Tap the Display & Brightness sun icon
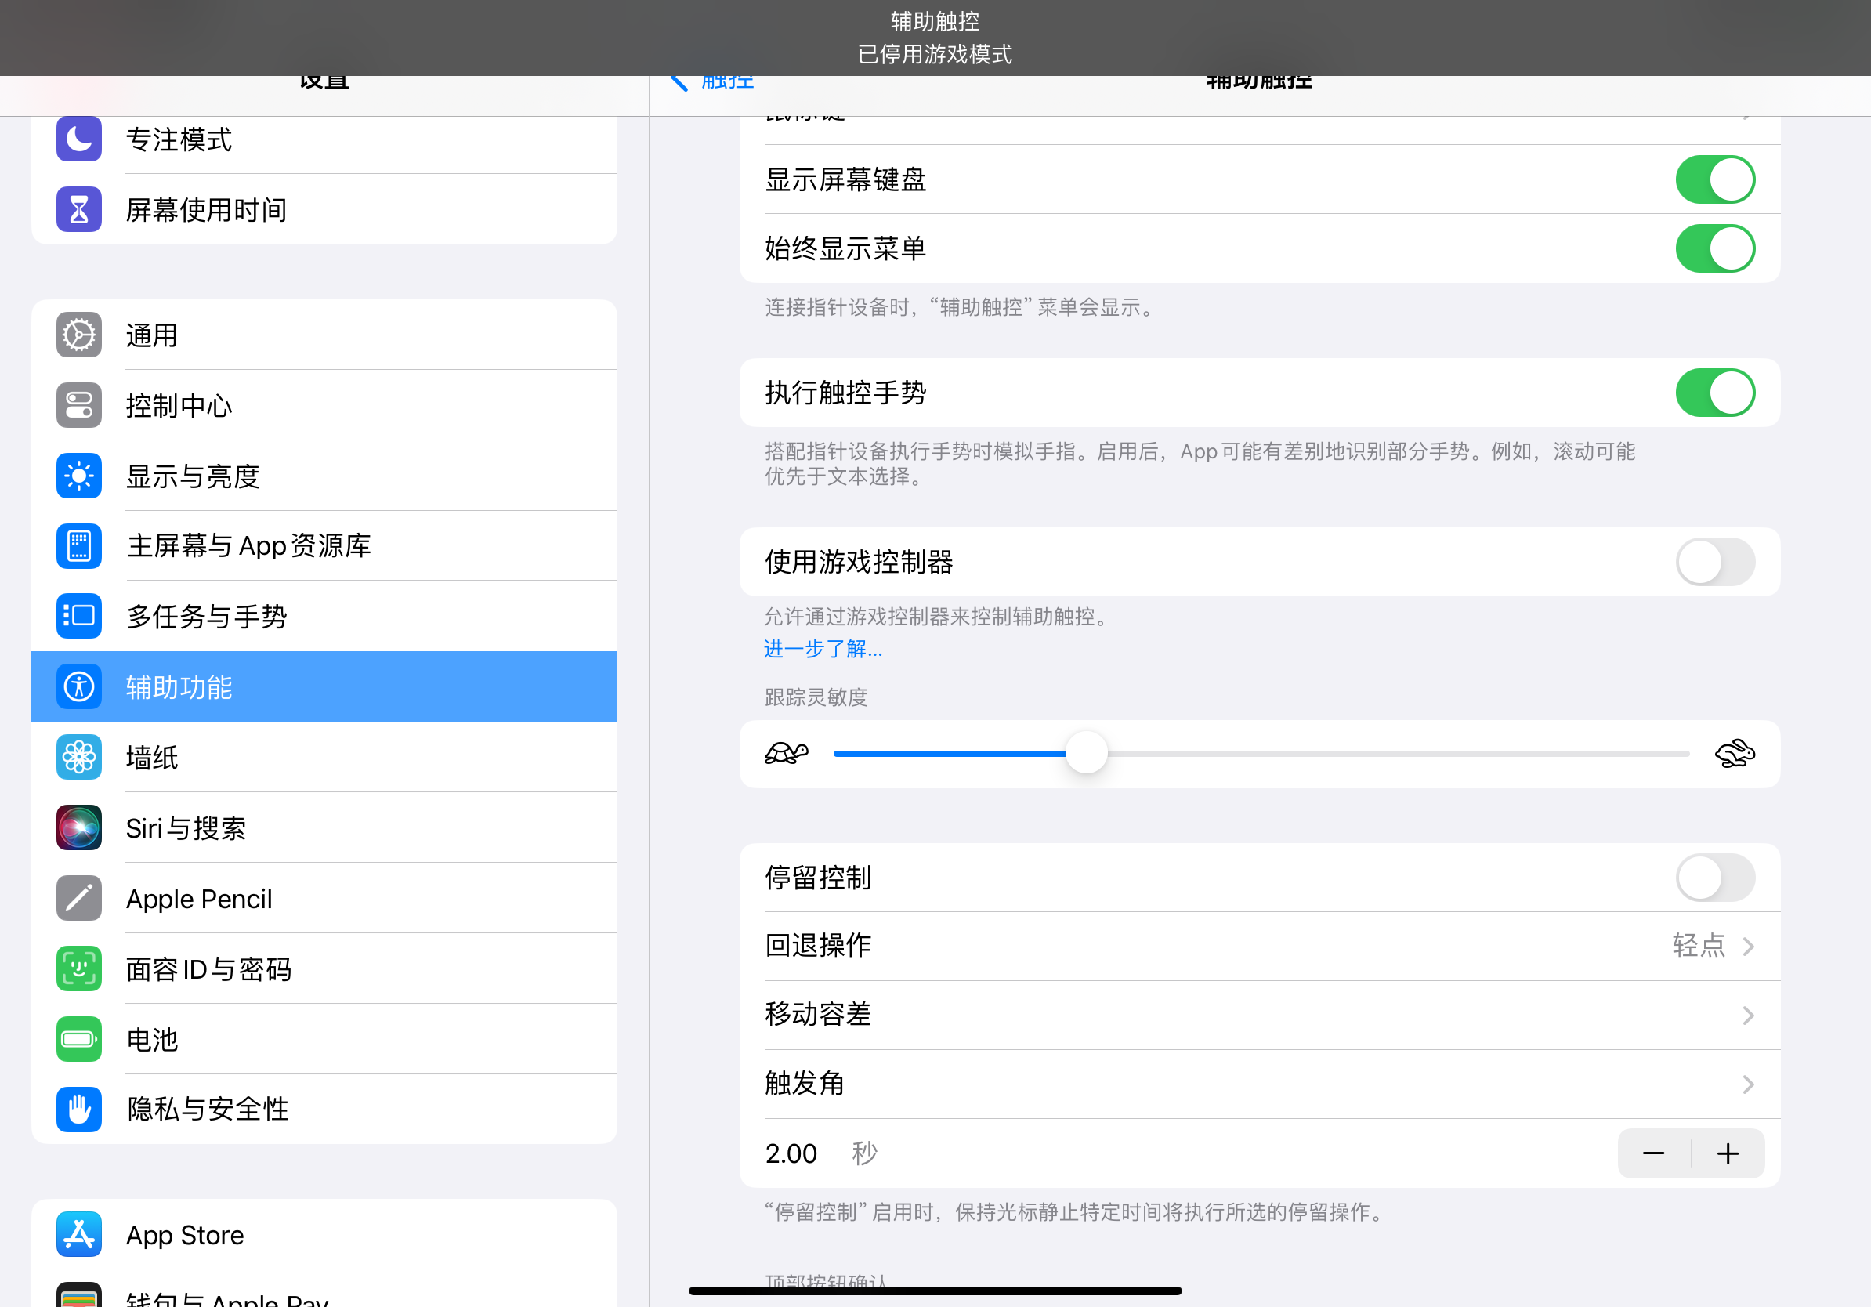Image resolution: width=1871 pixels, height=1307 pixels. [x=79, y=476]
